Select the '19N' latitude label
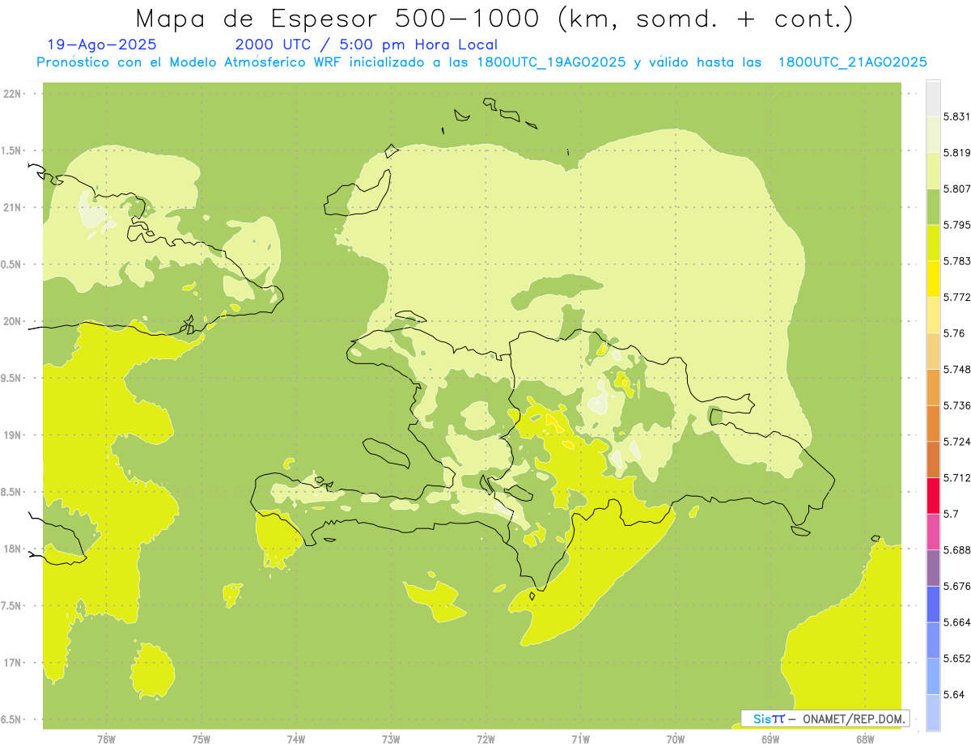The image size is (971, 750). pos(14,435)
